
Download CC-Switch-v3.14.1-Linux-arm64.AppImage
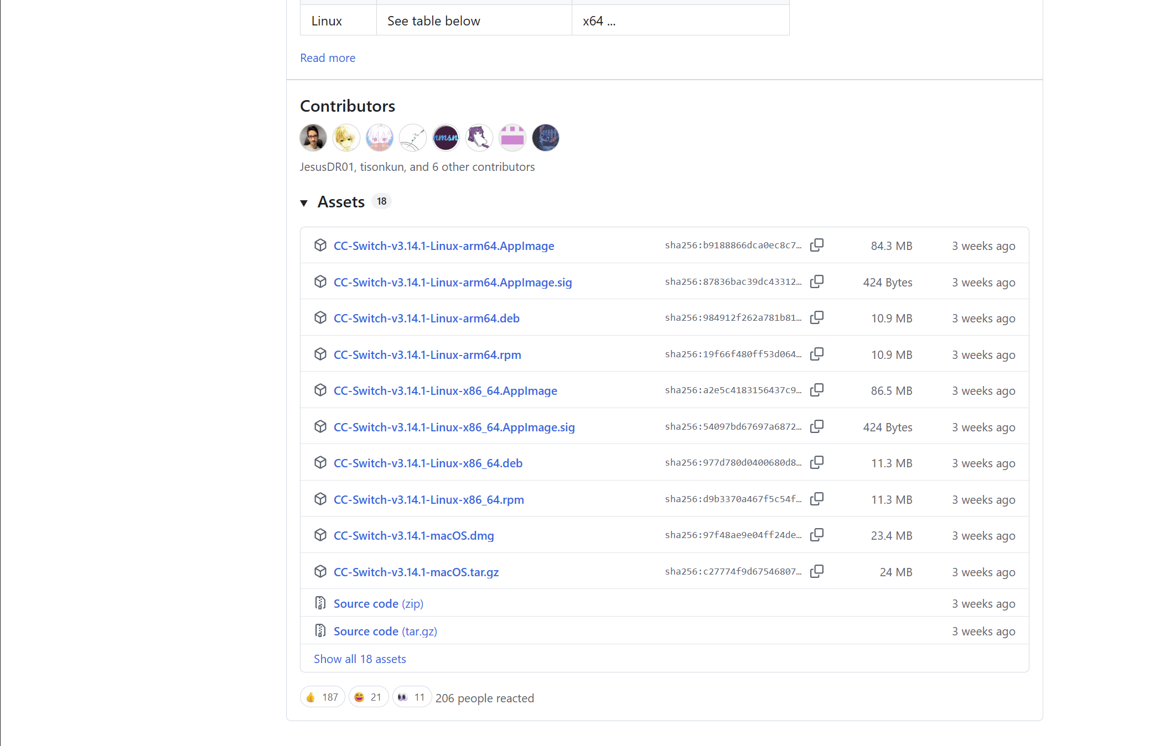point(444,246)
